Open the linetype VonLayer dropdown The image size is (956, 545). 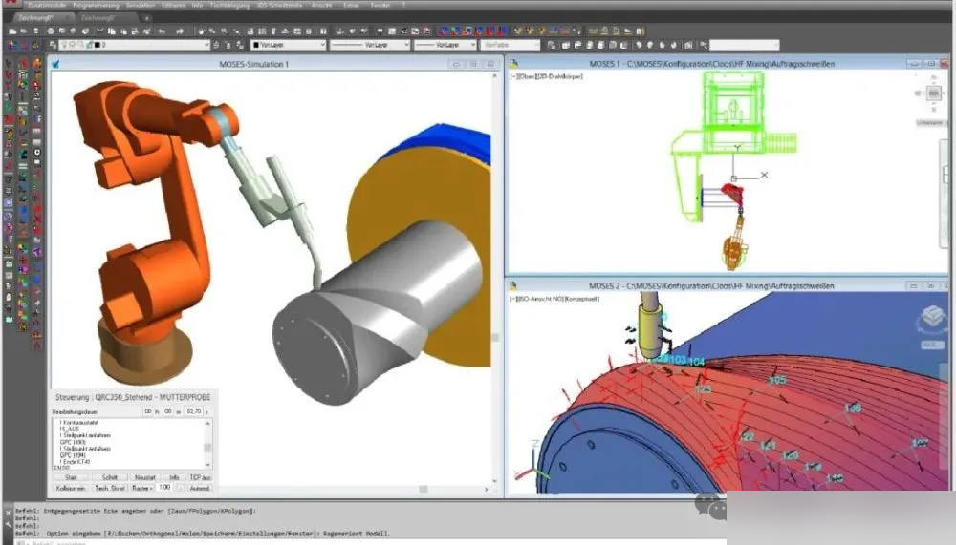tap(369, 45)
